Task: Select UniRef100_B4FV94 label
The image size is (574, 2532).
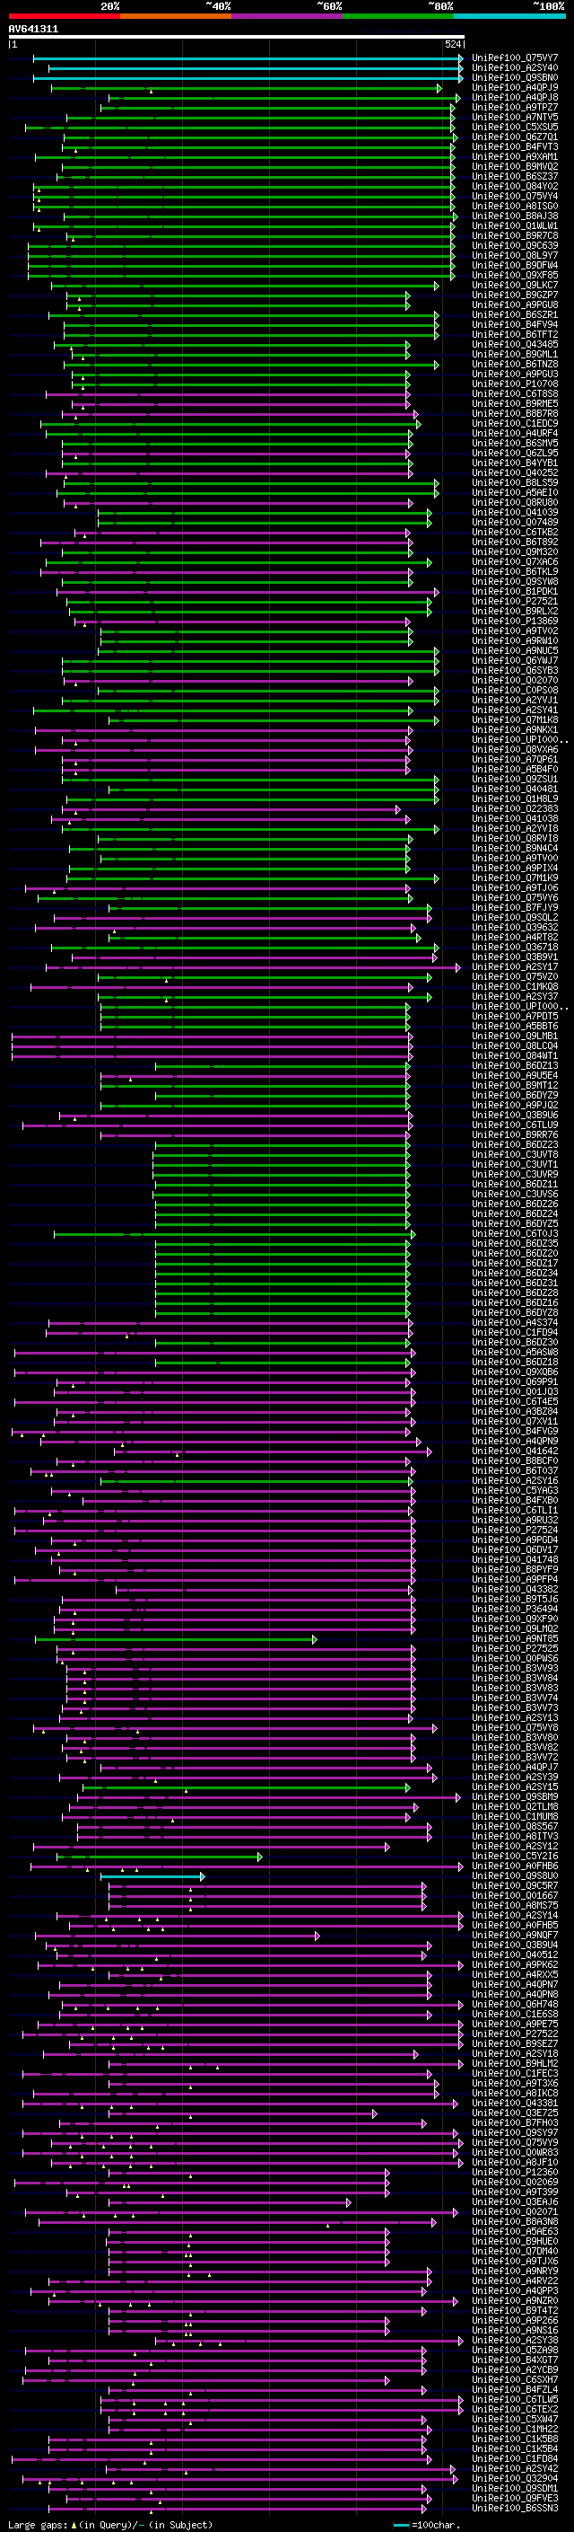Action: pyautogui.click(x=515, y=324)
